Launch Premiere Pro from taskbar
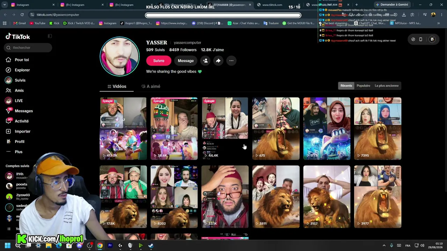This screenshot has height=251, width=447. point(110,245)
